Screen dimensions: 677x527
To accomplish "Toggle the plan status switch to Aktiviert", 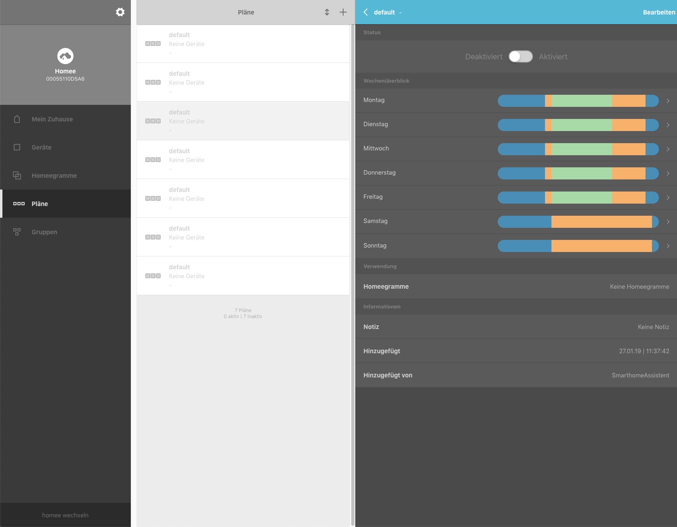I will pyautogui.click(x=520, y=56).
